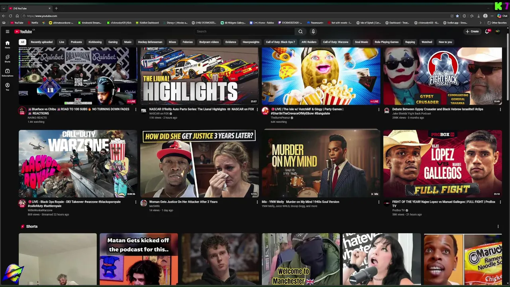Open options for Murder on My Mind mix
Screen dimensions: 510x287
point(379,202)
